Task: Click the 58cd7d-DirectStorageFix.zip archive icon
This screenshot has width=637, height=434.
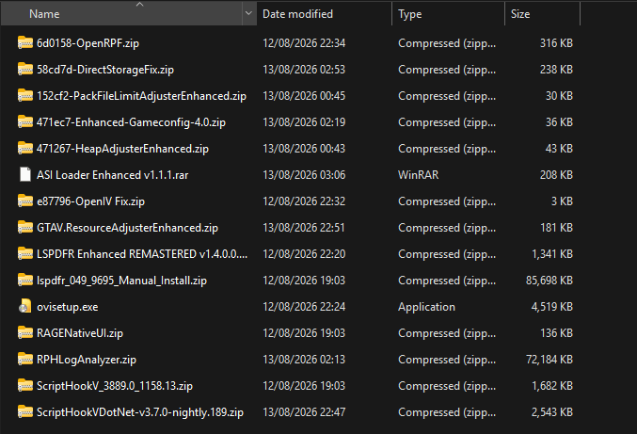Action: pos(25,69)
